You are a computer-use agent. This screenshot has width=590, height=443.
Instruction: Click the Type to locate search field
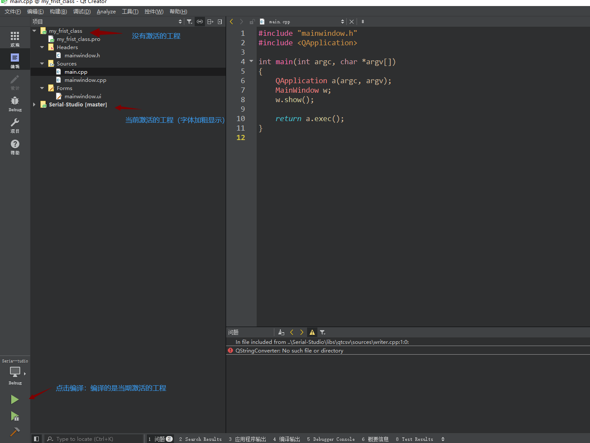click(x=95, y=439)
